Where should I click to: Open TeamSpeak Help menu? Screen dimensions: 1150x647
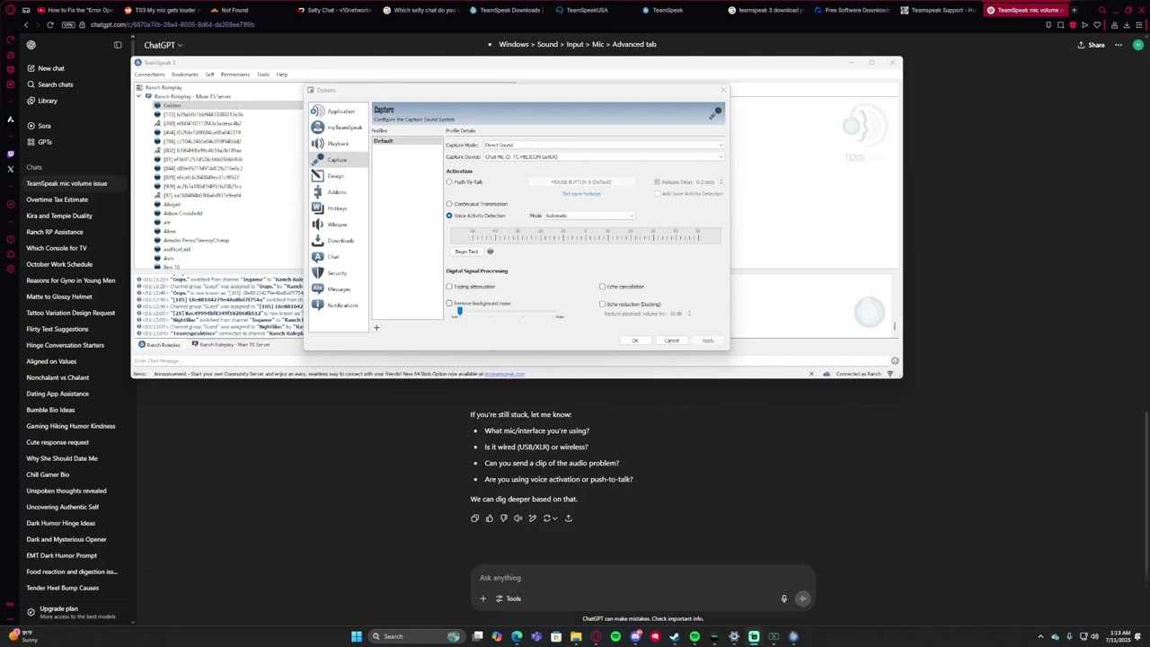coord(282,75)
